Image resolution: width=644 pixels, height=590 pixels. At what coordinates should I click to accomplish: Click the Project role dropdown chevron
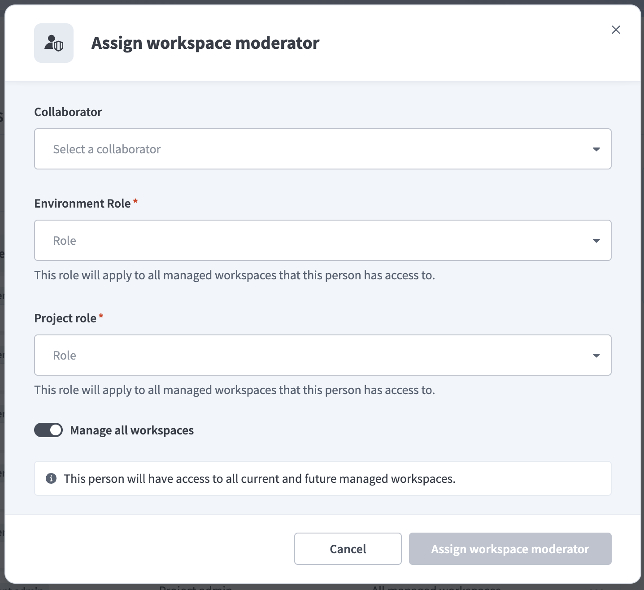point(596,355)
